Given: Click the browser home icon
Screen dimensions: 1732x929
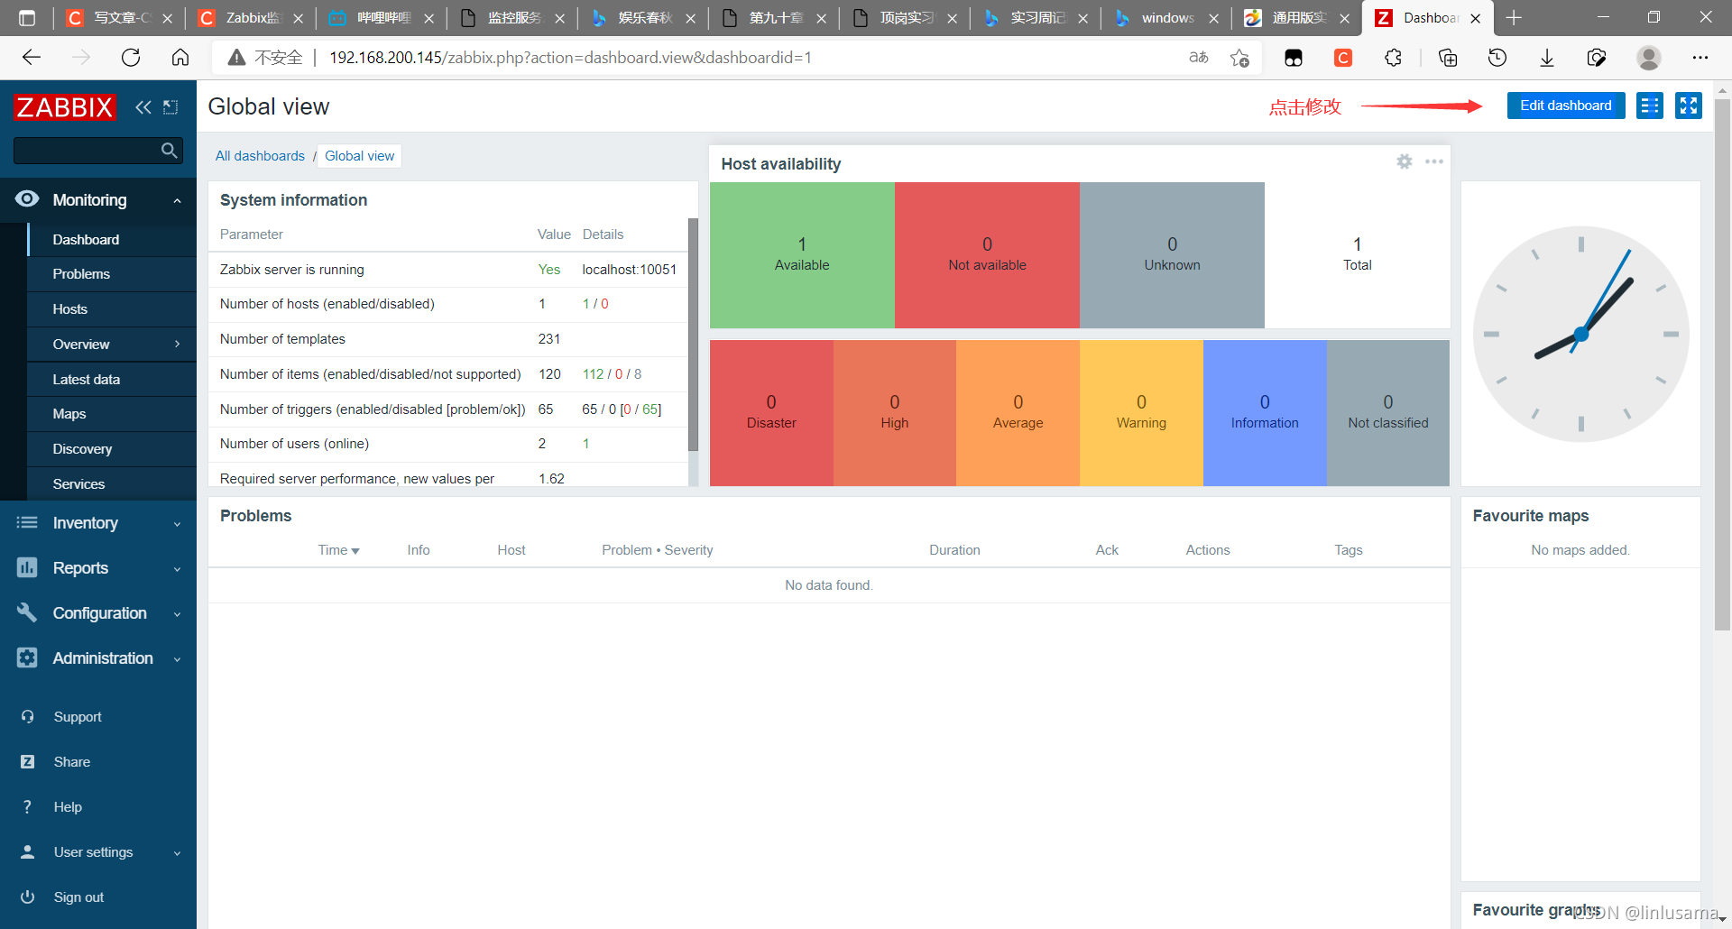Looking at the screenshot, I should click(180, 58).
